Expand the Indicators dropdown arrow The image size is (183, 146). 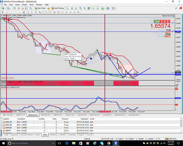[x=105, y=8]
